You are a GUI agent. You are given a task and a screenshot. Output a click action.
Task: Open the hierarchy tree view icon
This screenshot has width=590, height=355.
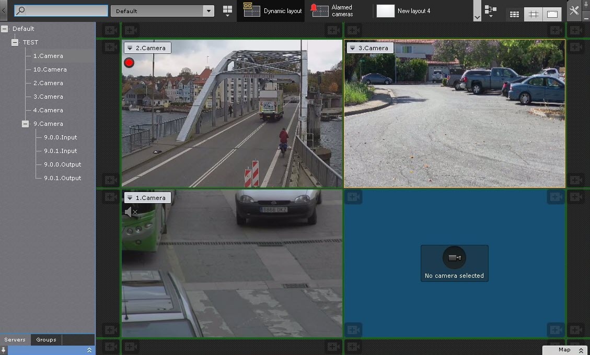coord(490,11)
